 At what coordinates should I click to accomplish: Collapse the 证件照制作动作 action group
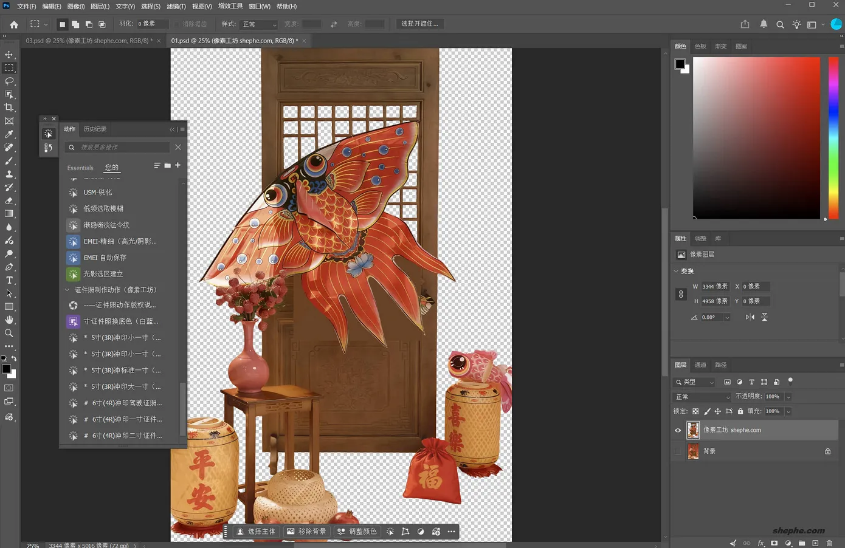click(67, 290)
